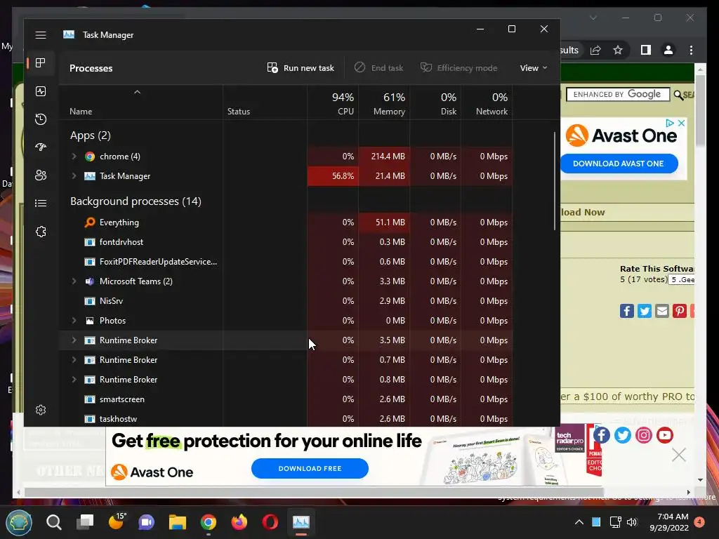
Task: Click the webpage vertical scrollbar thumb
Action: click(x=700, y=110)
